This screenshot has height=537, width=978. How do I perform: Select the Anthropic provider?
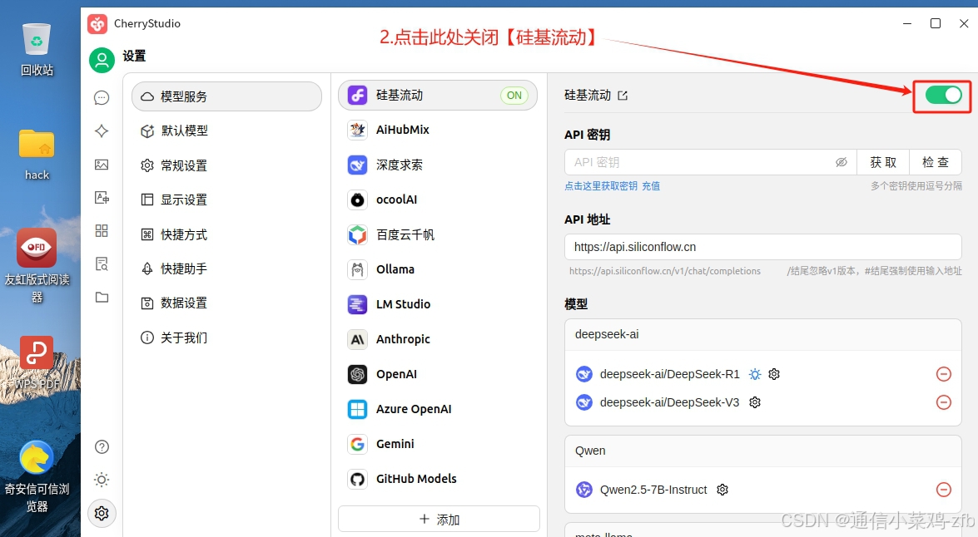pyautogui.click(x=437, y=339)
